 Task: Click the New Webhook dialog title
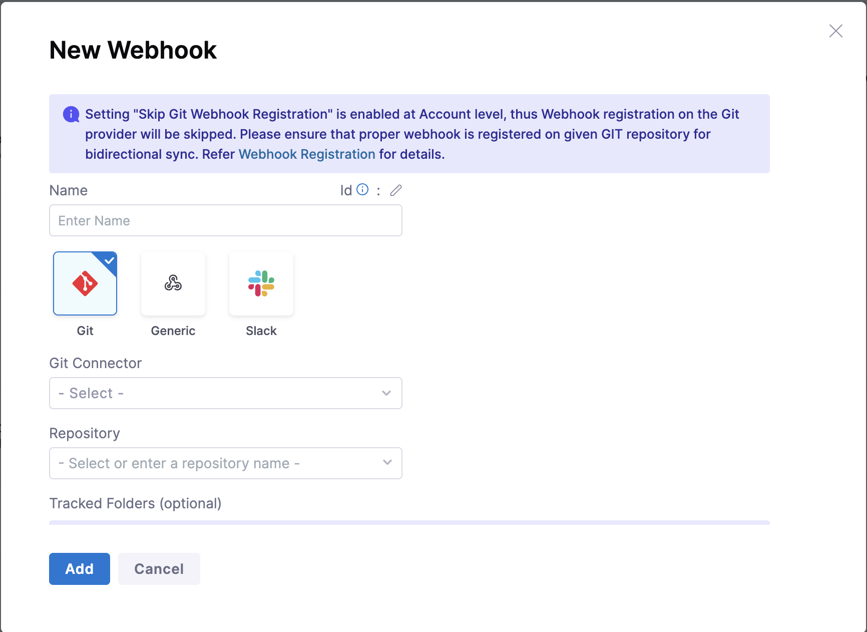[133, 50]
